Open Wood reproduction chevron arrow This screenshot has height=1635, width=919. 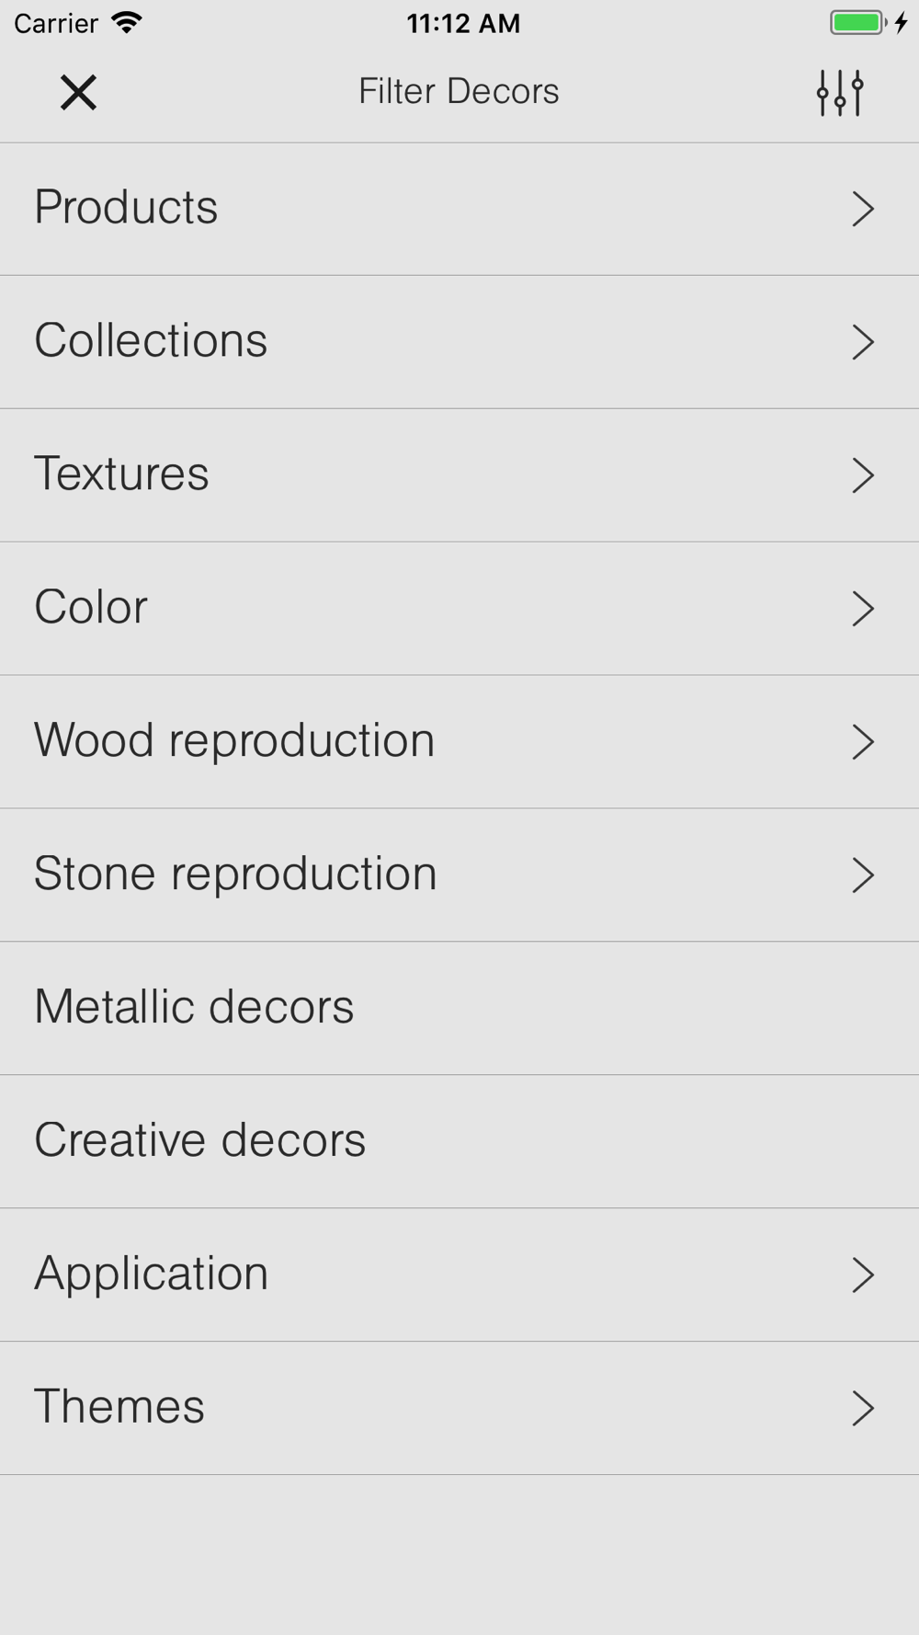862,742
